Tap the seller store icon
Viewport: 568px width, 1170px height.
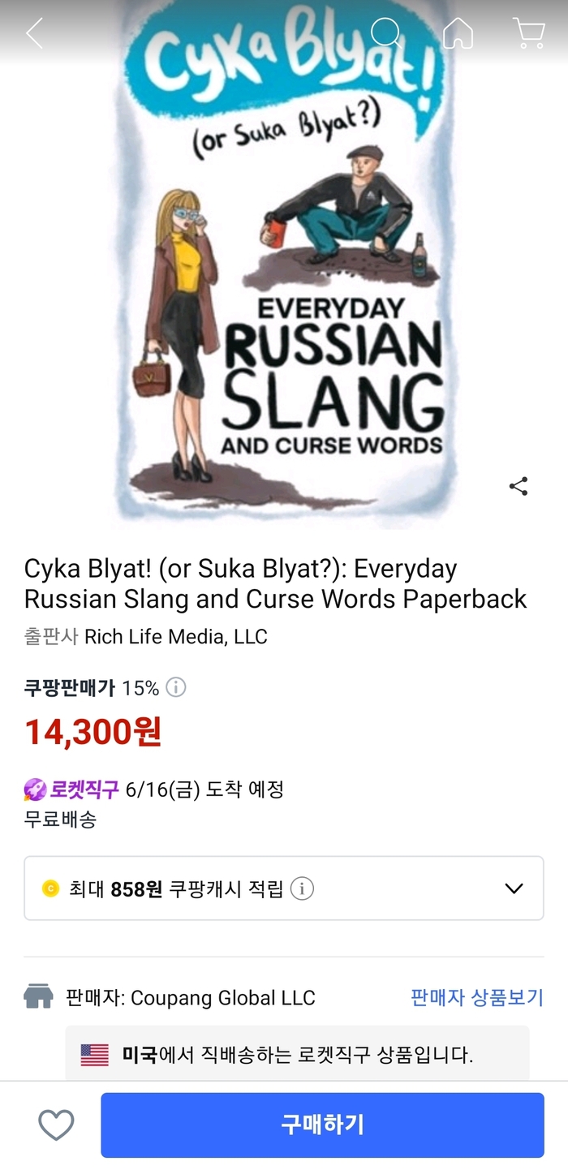click(x=39, y=997)
